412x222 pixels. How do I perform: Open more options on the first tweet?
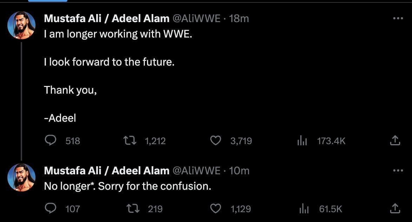(x=398, y=19)
